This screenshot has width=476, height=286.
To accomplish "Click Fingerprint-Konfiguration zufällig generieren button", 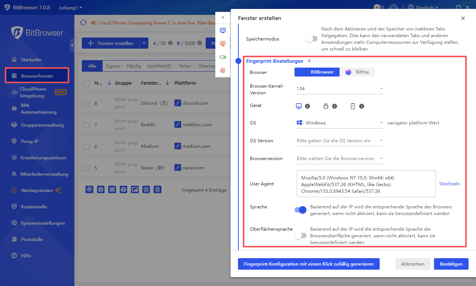I will [x=309, y=264].
